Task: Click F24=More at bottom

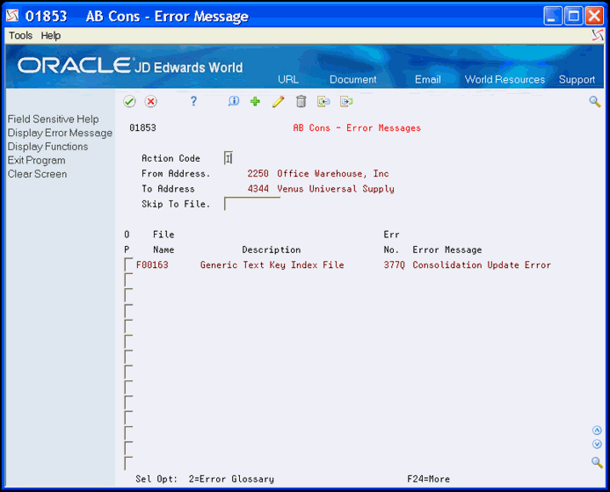Action: [x=428, y=479]
